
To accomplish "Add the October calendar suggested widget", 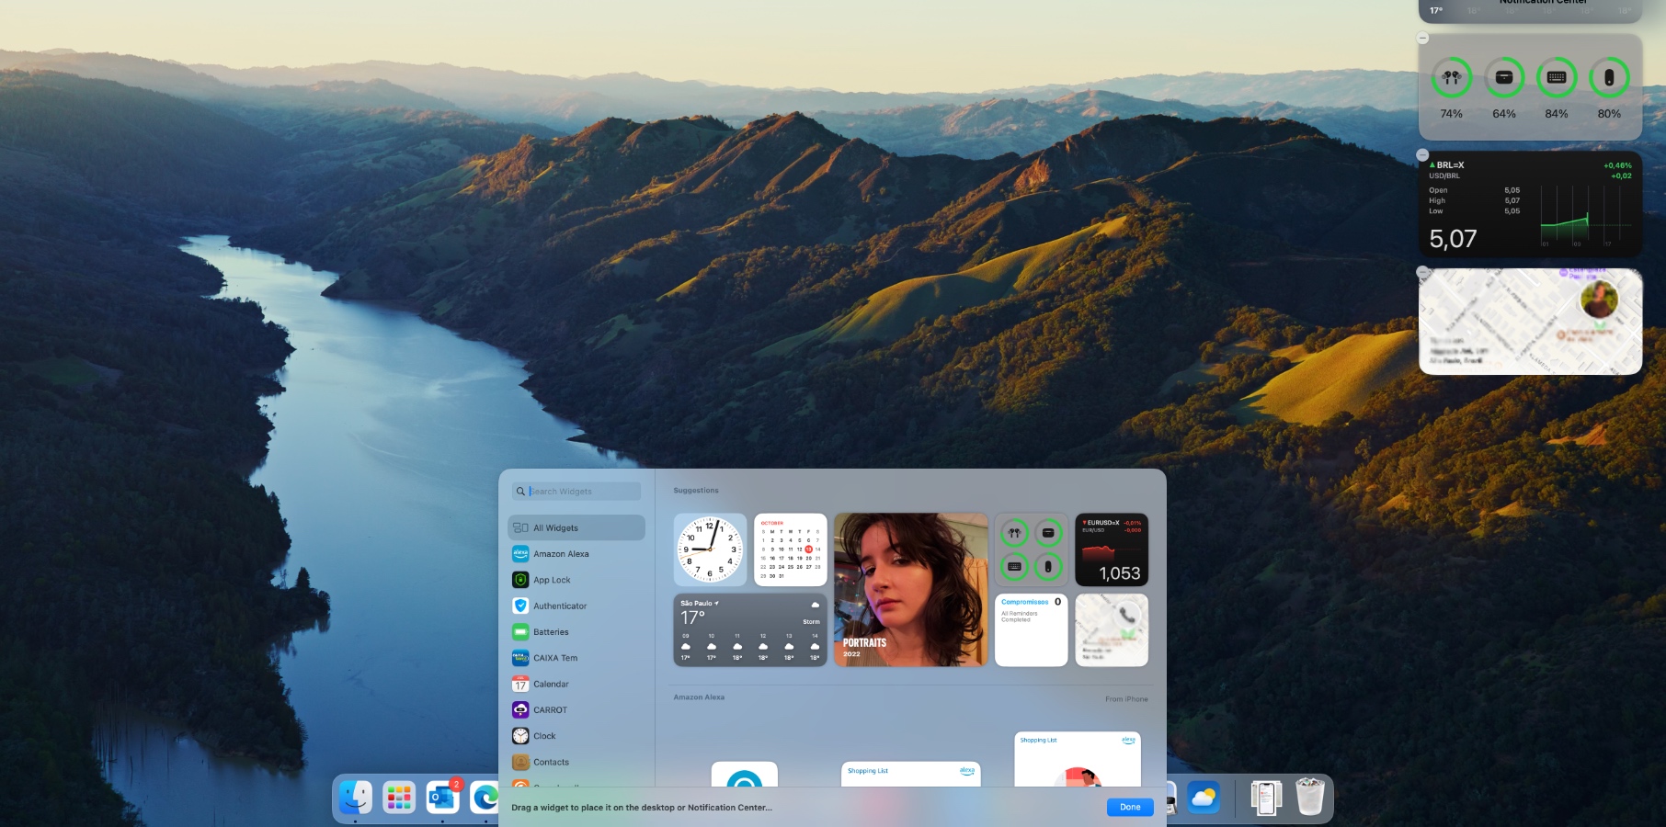I will [x=791, y=549].
